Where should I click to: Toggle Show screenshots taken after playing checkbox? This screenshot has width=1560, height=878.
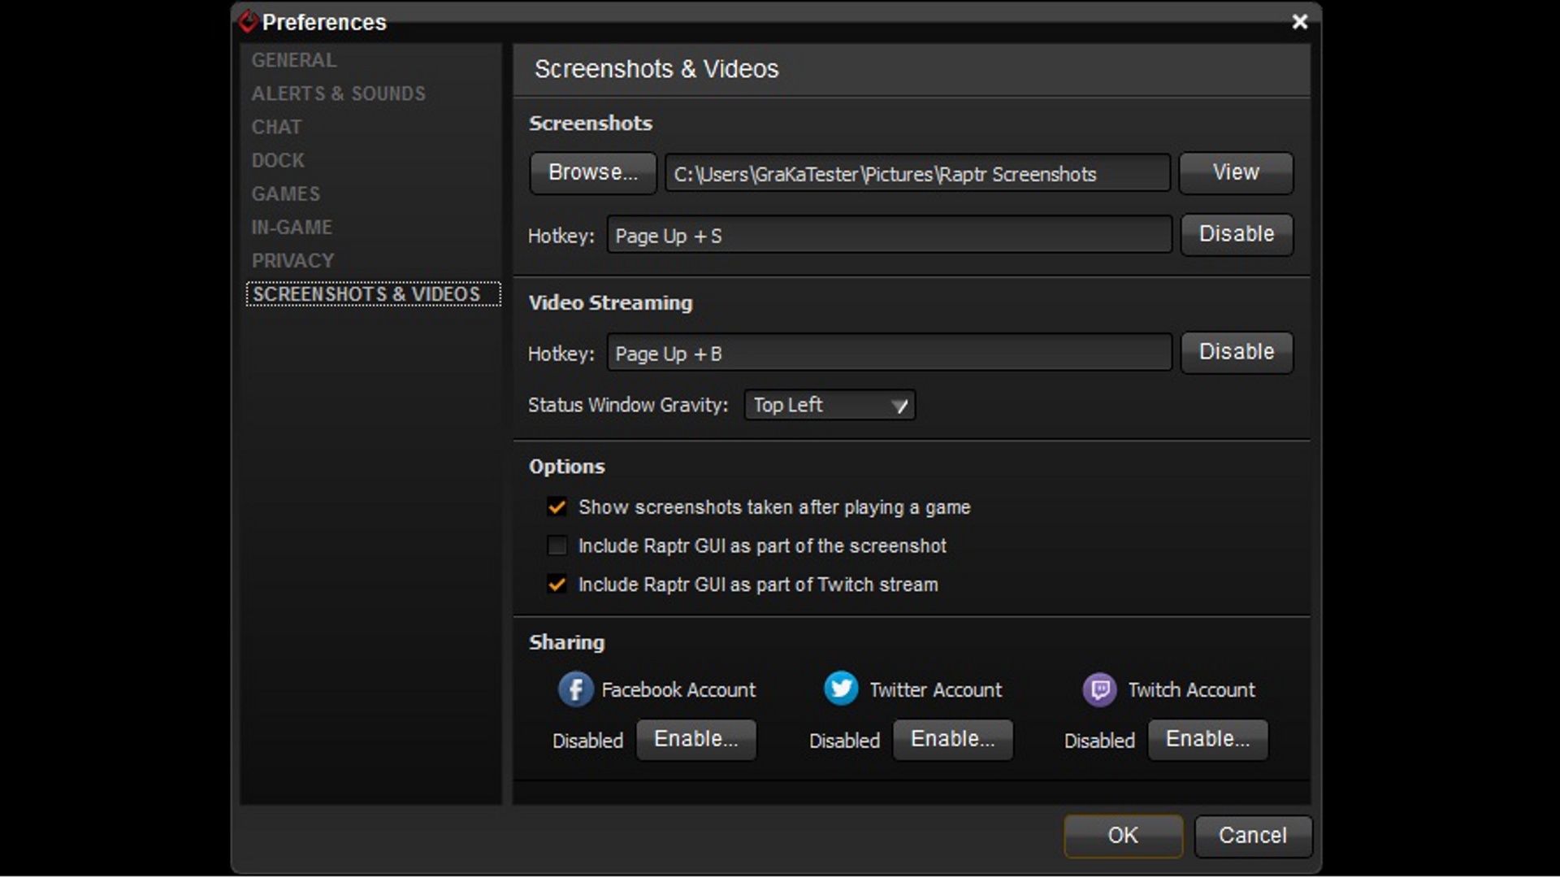coord(557,507)
